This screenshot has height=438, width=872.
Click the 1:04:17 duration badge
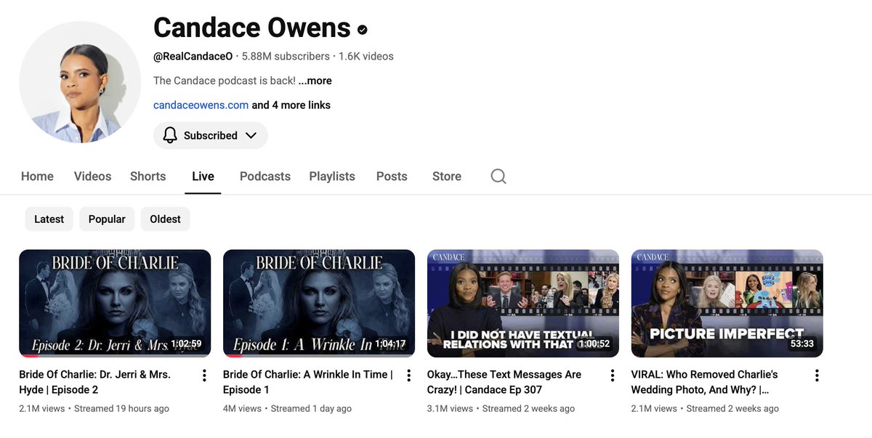(391, 344)
